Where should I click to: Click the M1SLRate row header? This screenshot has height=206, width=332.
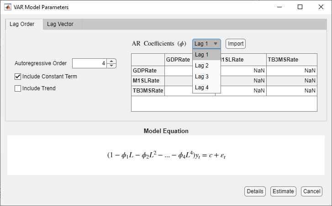(148, 81)
